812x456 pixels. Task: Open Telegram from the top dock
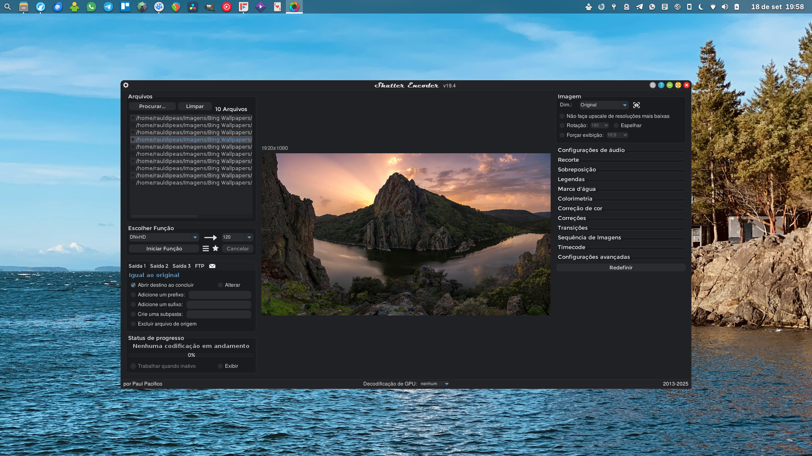click(108, 7)
